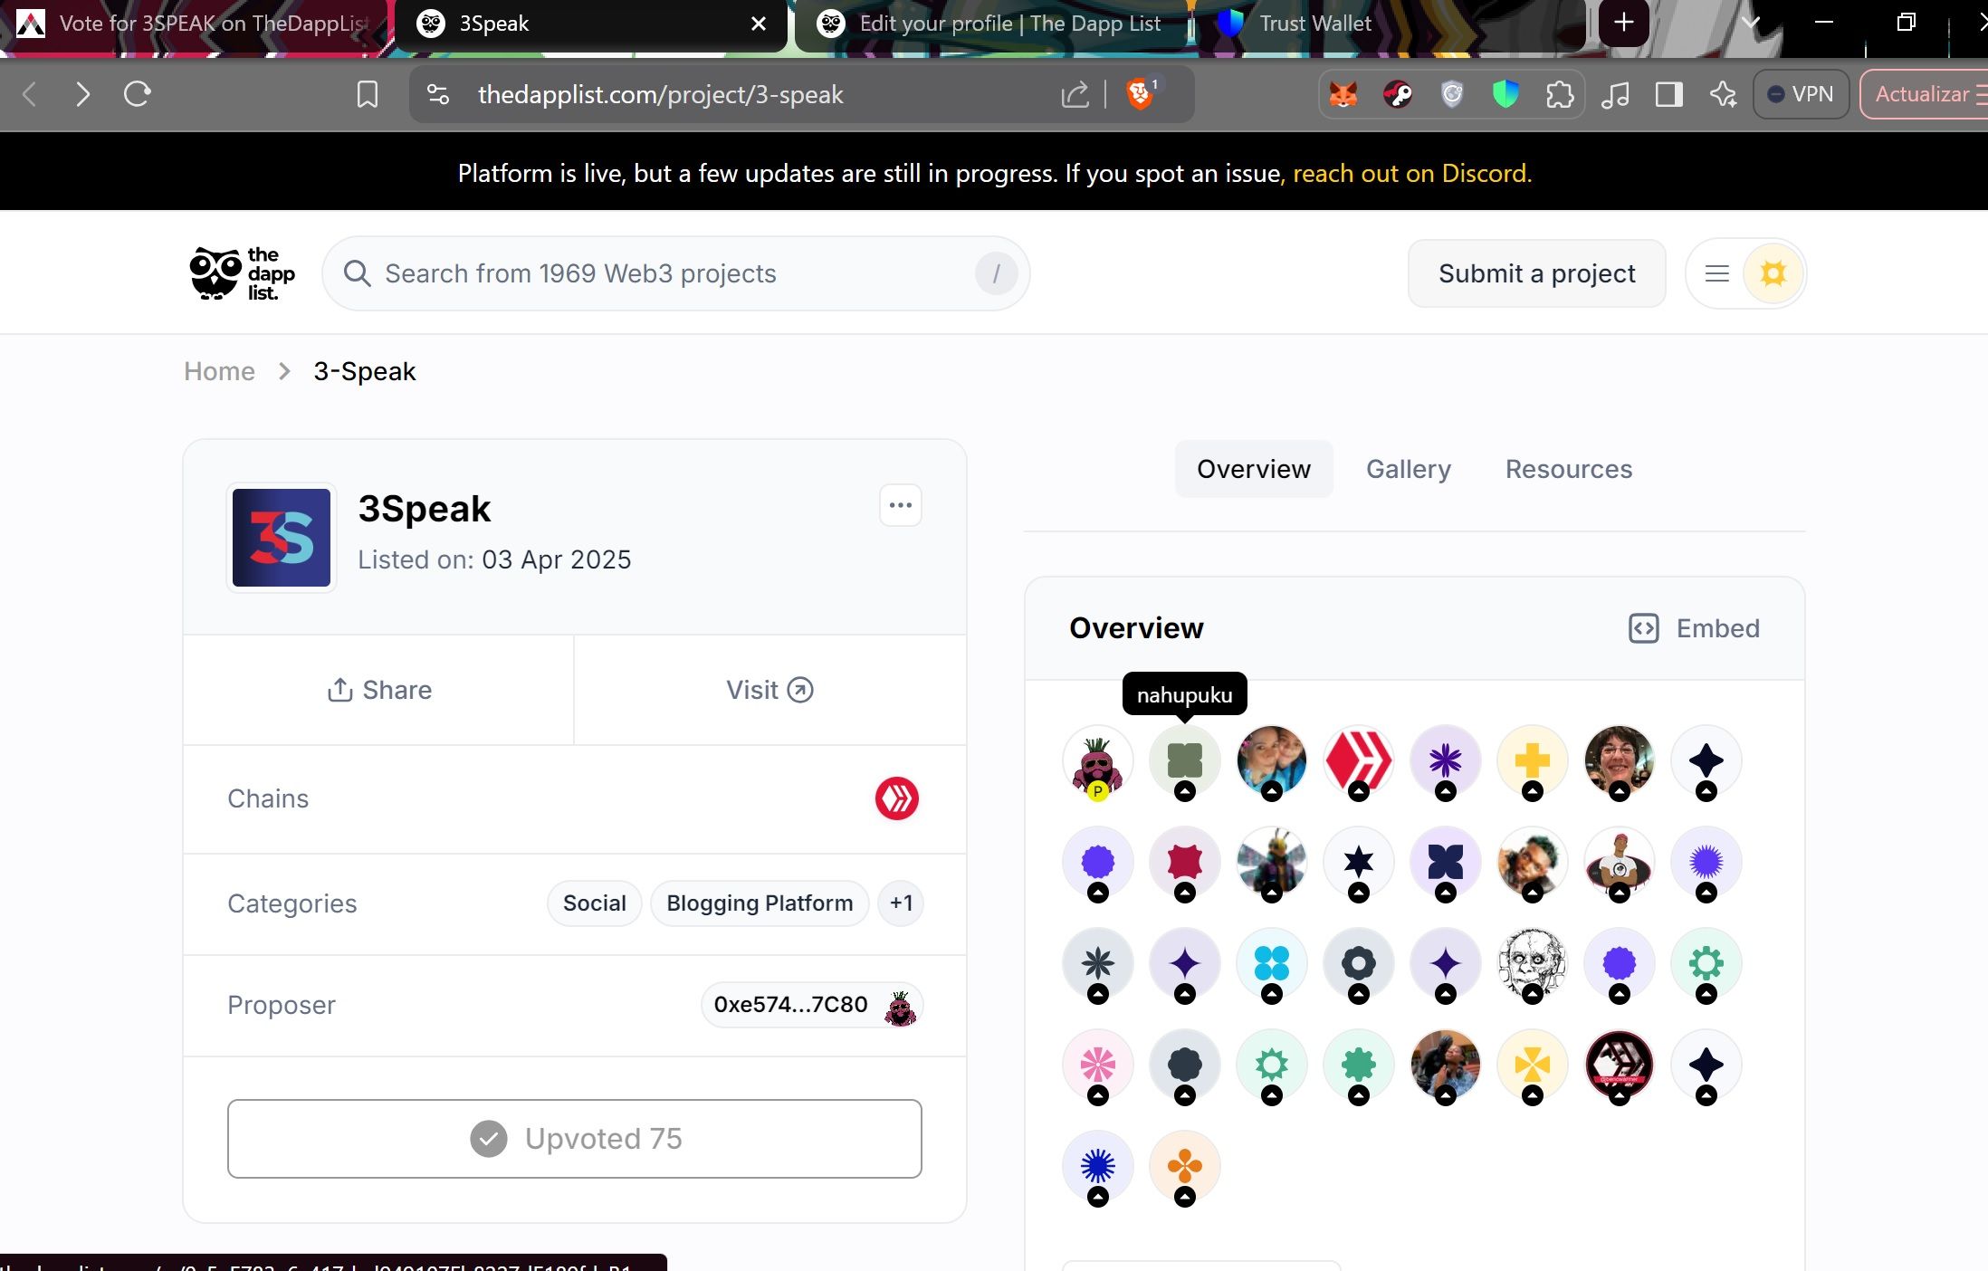The width and height of the screenshot is (1988, 1271).
Task: Focus the Search Web3 projects field
Action: [675, 273]
